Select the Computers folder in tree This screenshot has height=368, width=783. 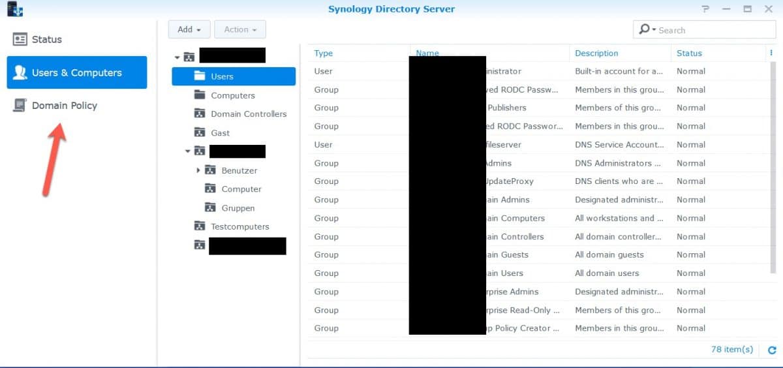click(x=234, y=95)
